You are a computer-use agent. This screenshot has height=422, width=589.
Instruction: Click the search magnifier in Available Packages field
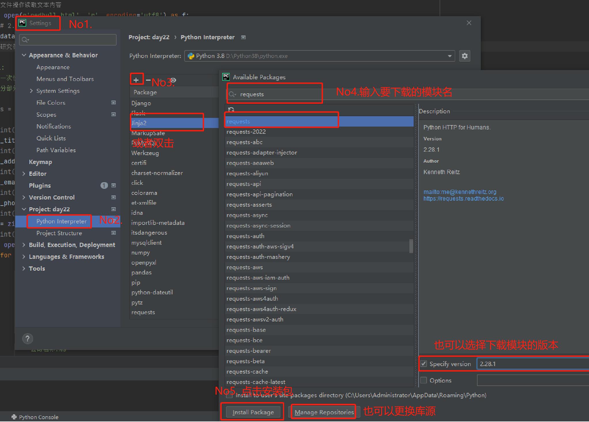[232, 95]
